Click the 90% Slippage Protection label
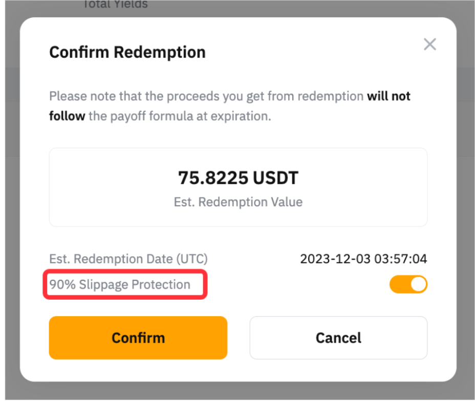 pyautogui.click(x=120, y=284)
